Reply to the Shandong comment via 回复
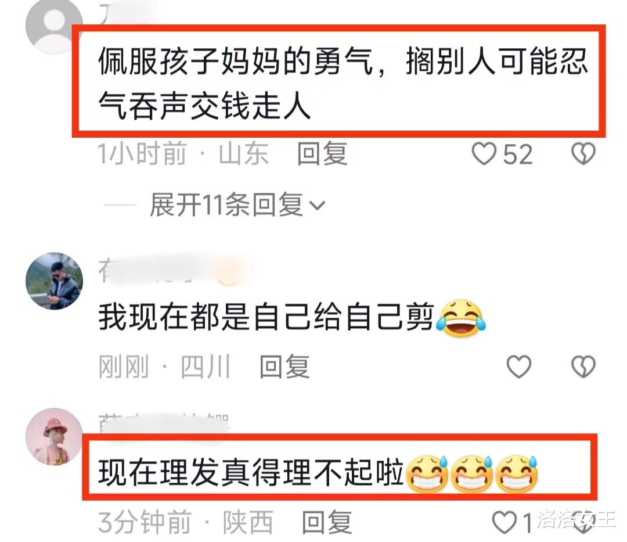The image size is (627, 542). click(322, 153)
